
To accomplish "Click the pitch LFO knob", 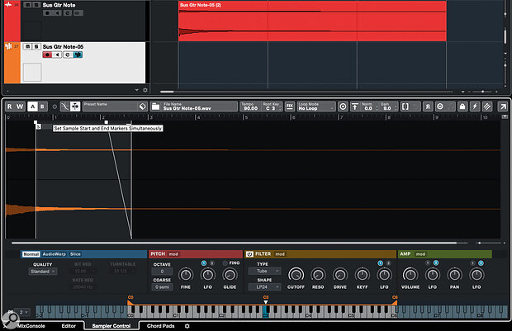I will (x=207, y=275).
